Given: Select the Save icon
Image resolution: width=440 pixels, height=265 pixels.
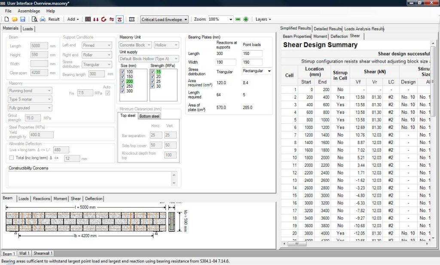Looking at the screenshot, I should click(23, 19).
